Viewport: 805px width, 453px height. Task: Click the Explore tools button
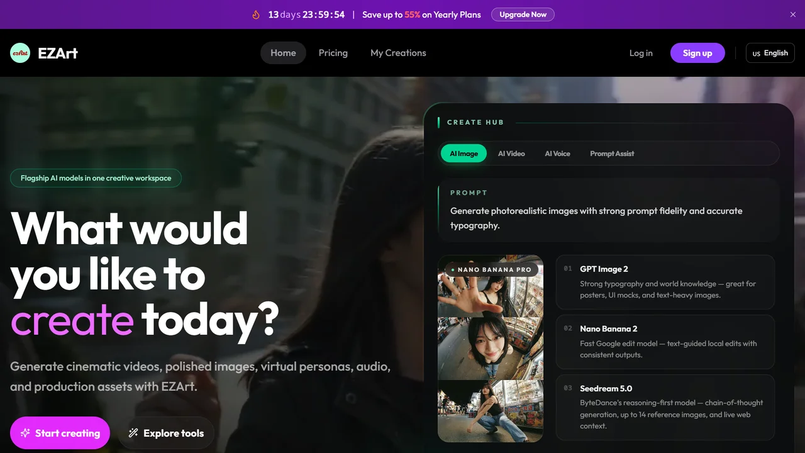166,433
